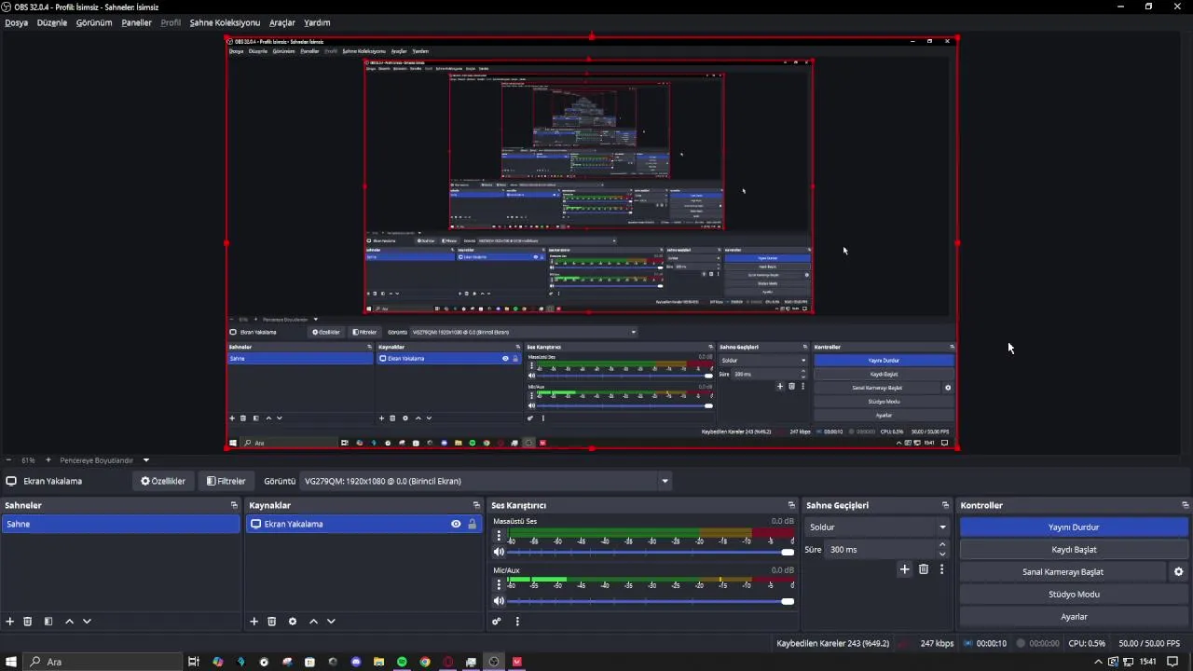Image resolution: width=1193 pixels, height=671 pixels.
Task: Open Google Chrome from the taskbar
Action: coord(425,662)
